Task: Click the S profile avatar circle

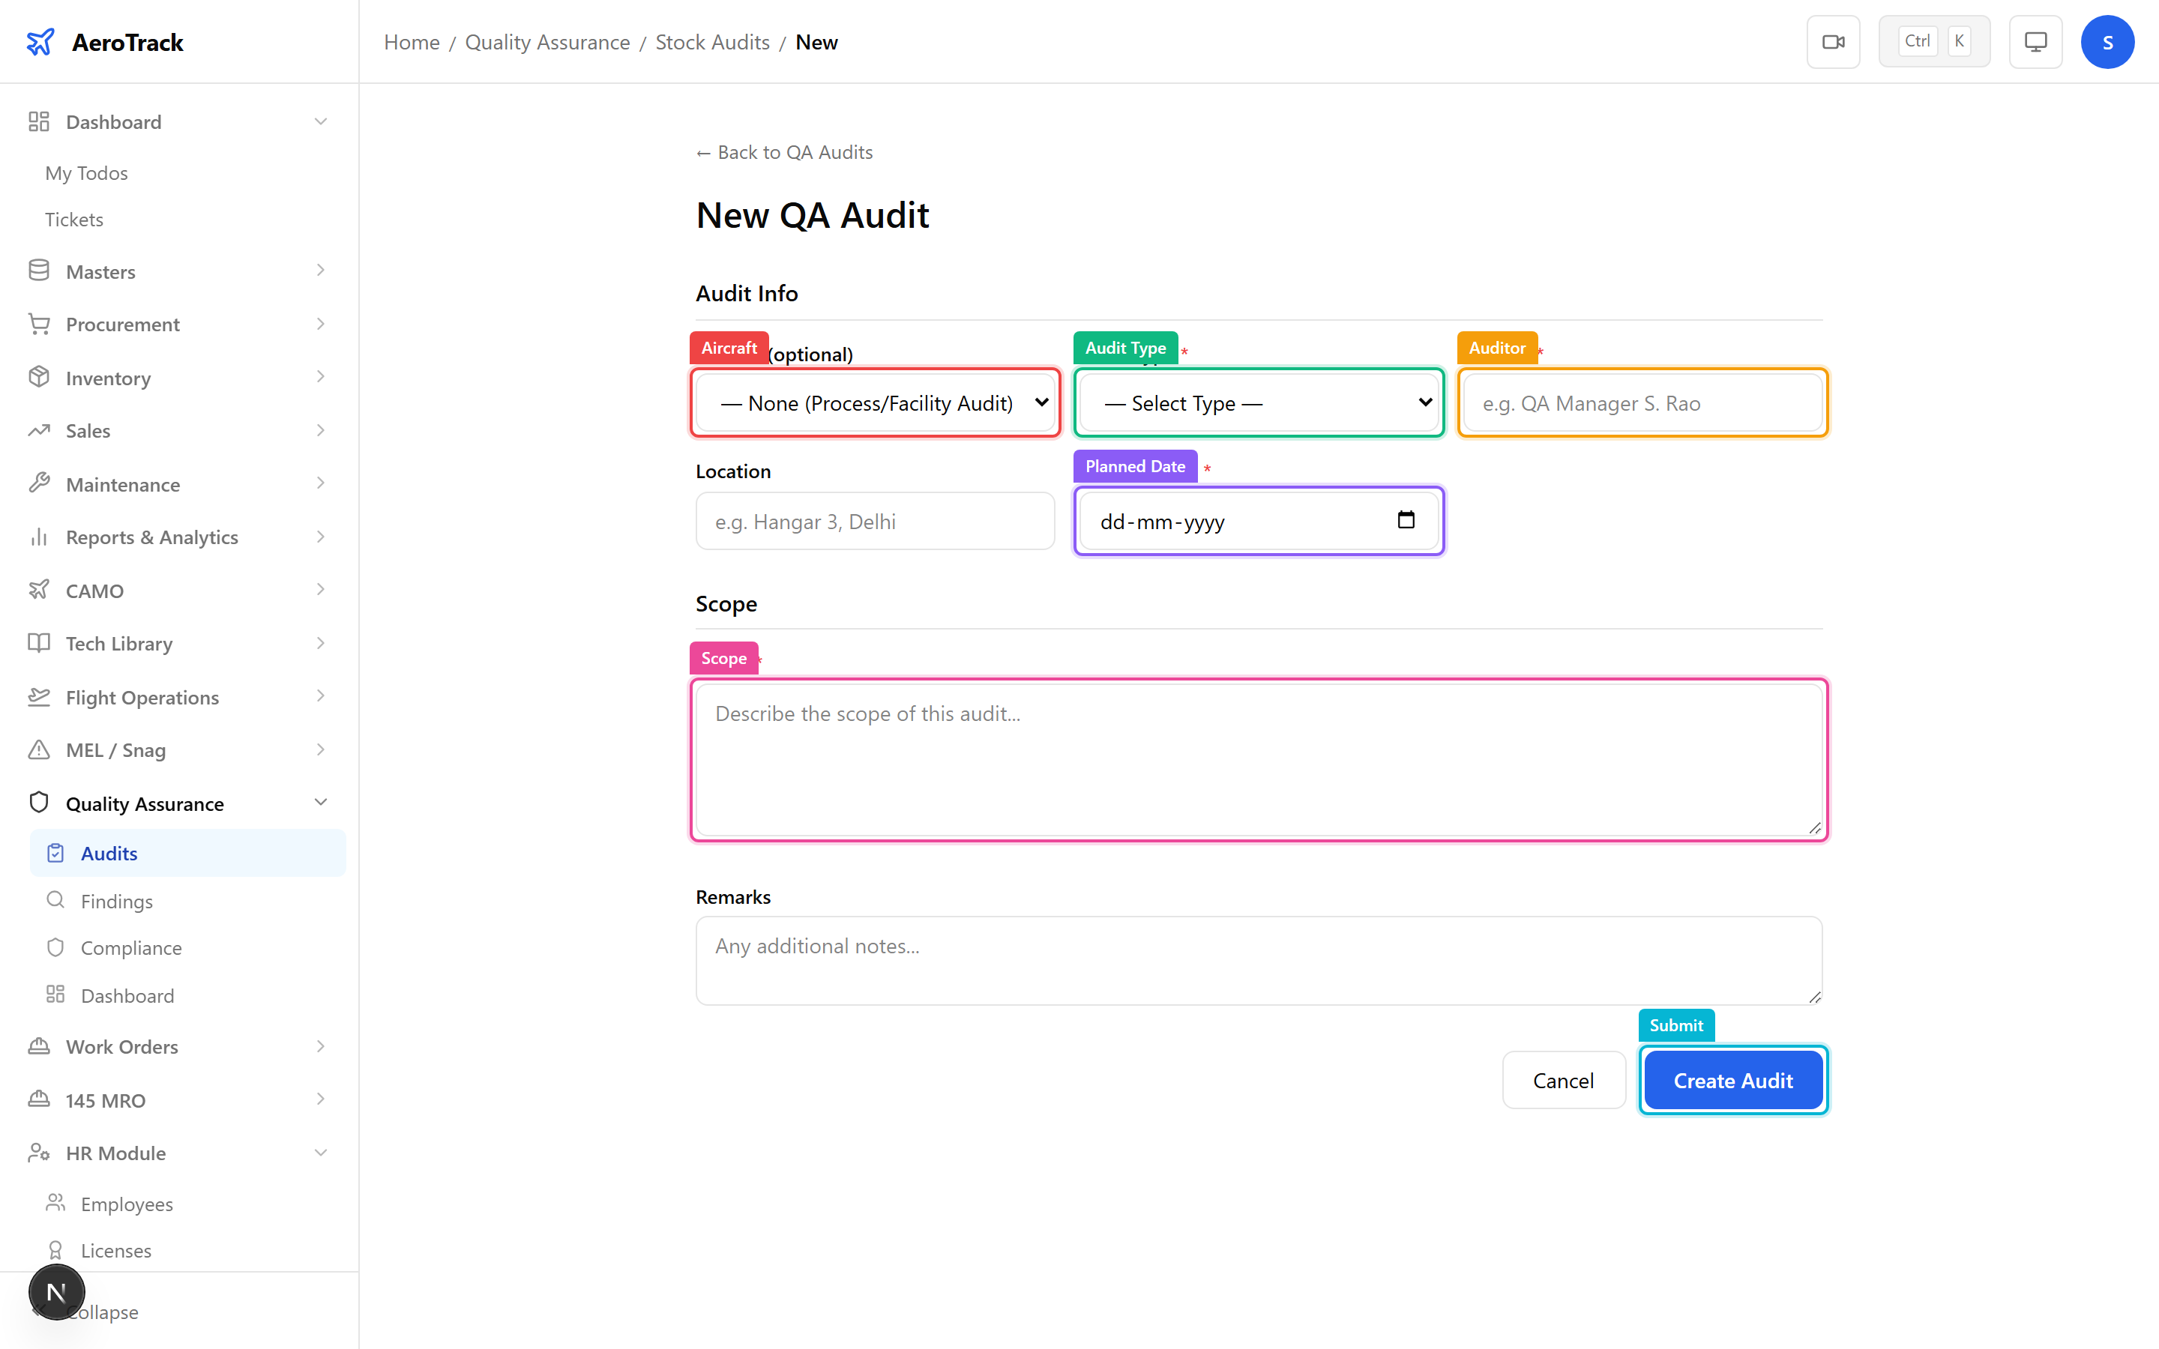Action: (2107, 41)
